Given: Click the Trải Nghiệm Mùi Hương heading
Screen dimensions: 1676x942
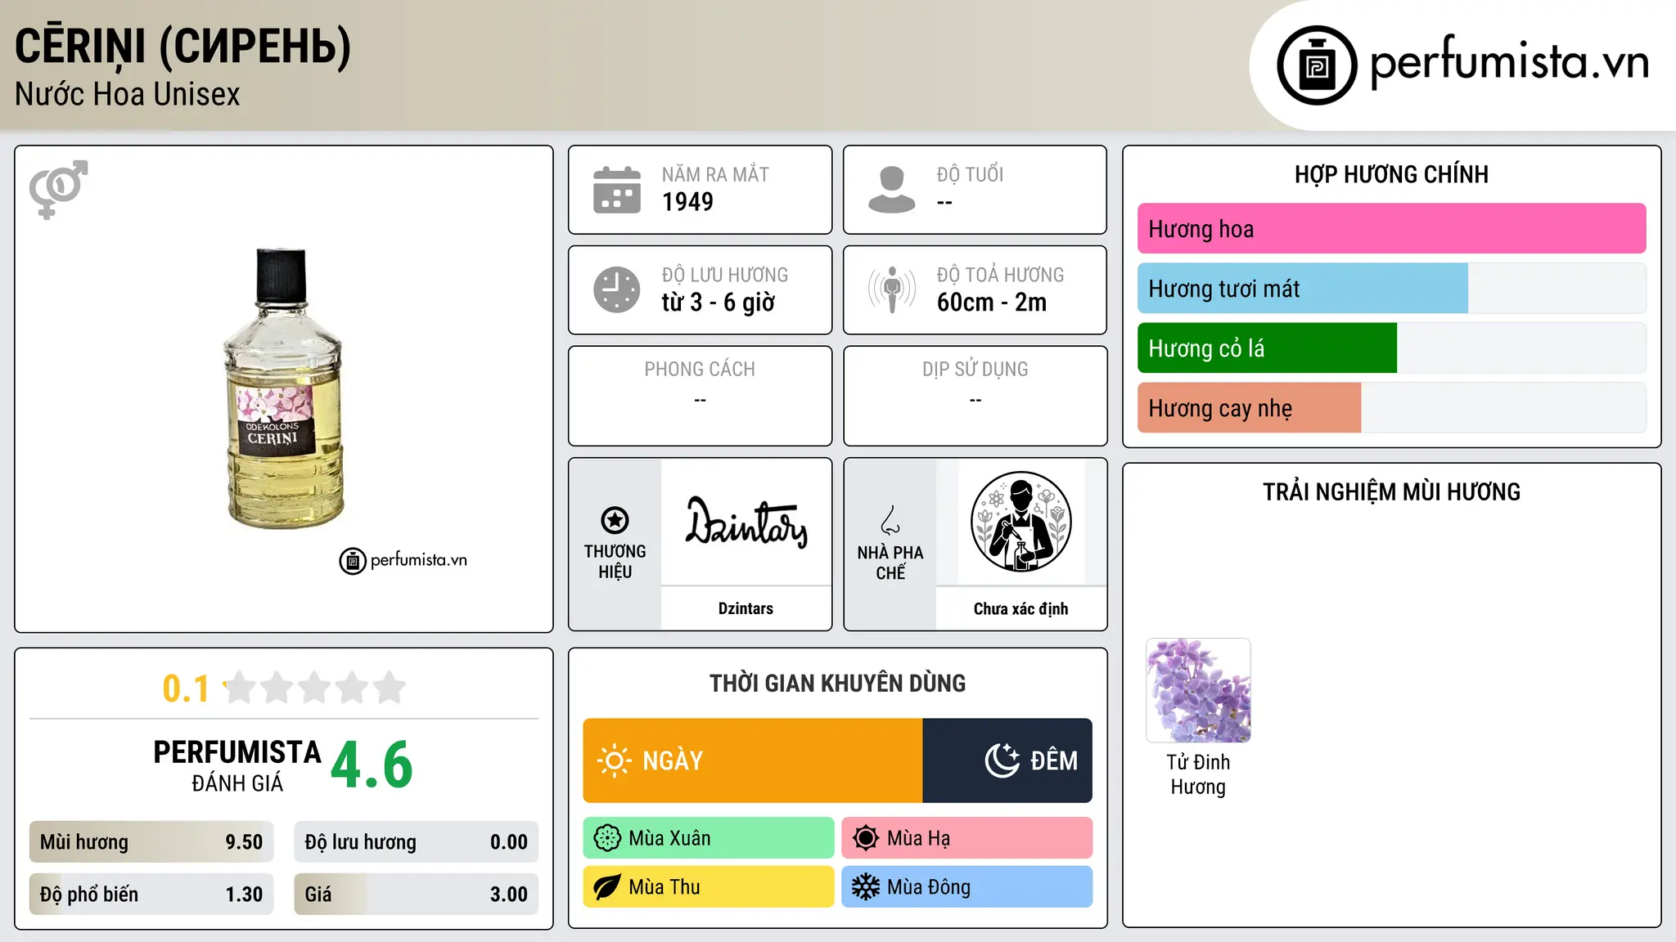Looking at the screenshot, I should (x=1391, y=491).
